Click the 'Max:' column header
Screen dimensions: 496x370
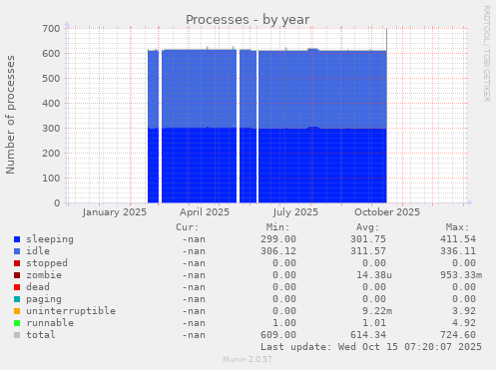click(457, 227)
